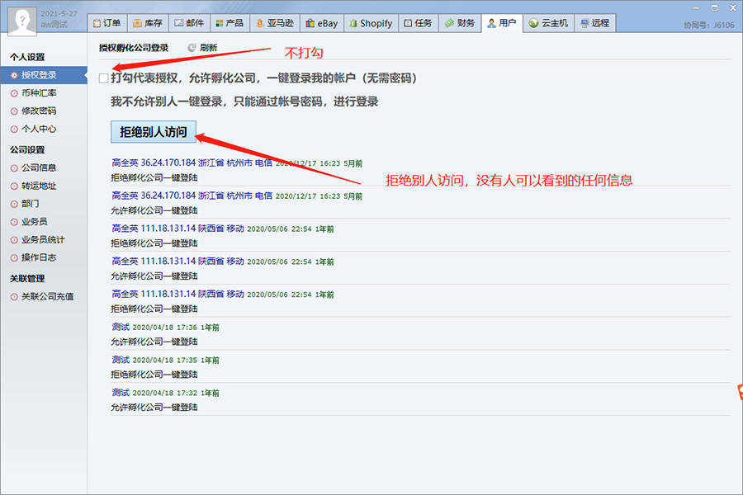Open the 财务 tab
The image size is (743, 495).
coord(460,23)
